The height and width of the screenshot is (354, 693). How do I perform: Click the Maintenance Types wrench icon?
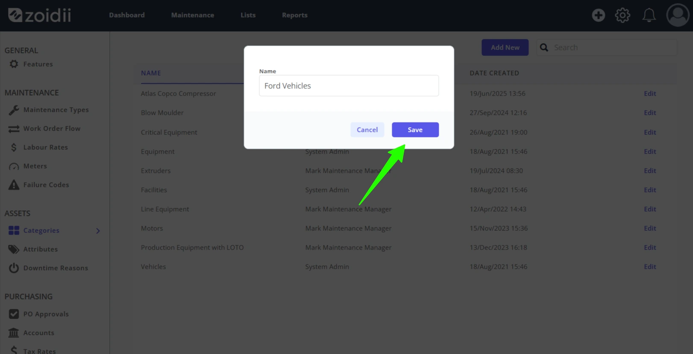[14, 110]
